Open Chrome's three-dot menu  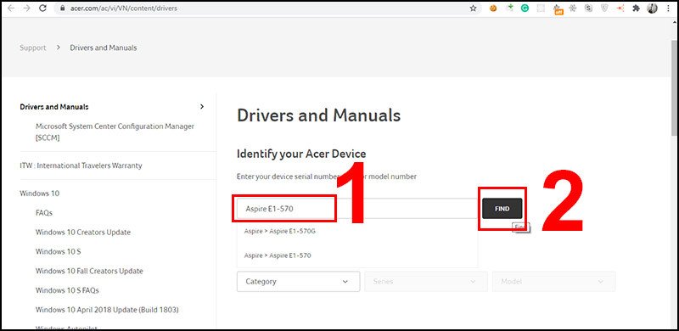click(668, 8)
